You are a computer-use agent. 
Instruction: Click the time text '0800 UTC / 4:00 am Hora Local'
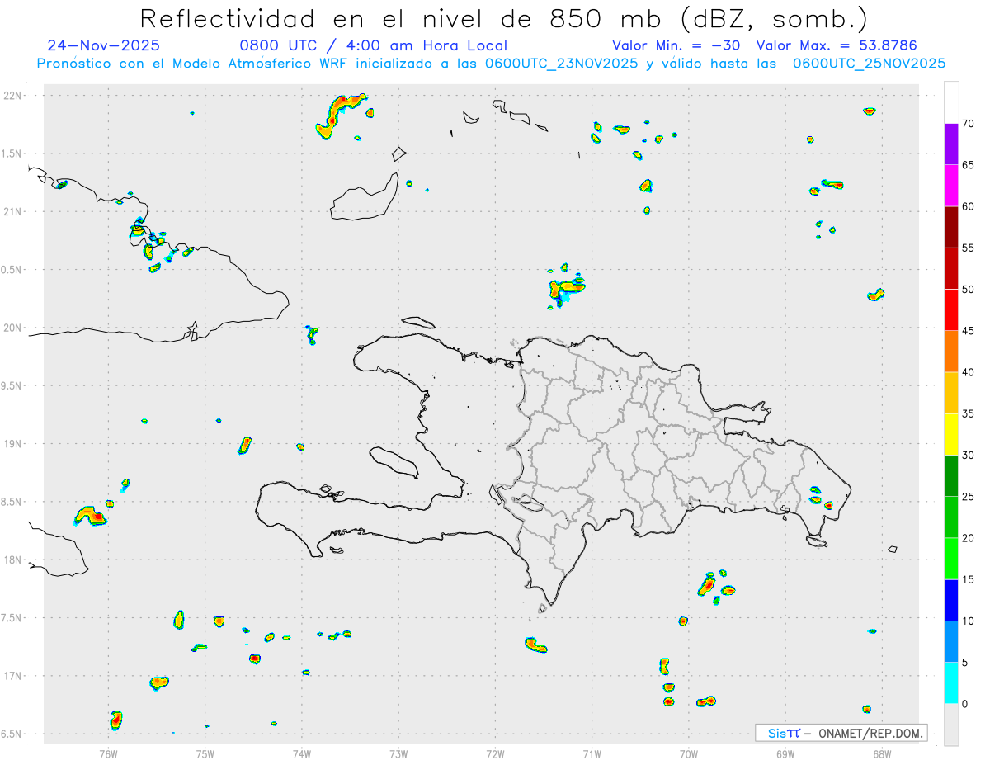[x=374, y=45]
